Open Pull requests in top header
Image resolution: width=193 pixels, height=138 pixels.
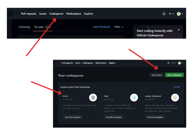[29, 14]
